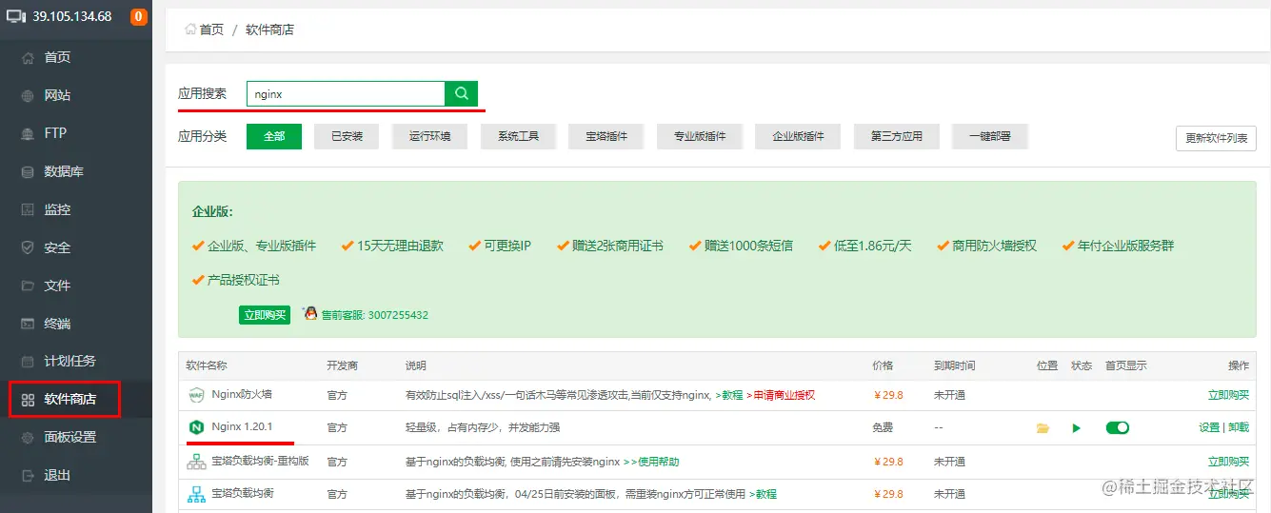This screenshot has height=513, width=1271.
Task: Click the 宝塔负载均衡-重构版 network icon
Action: tap(196, 462)
